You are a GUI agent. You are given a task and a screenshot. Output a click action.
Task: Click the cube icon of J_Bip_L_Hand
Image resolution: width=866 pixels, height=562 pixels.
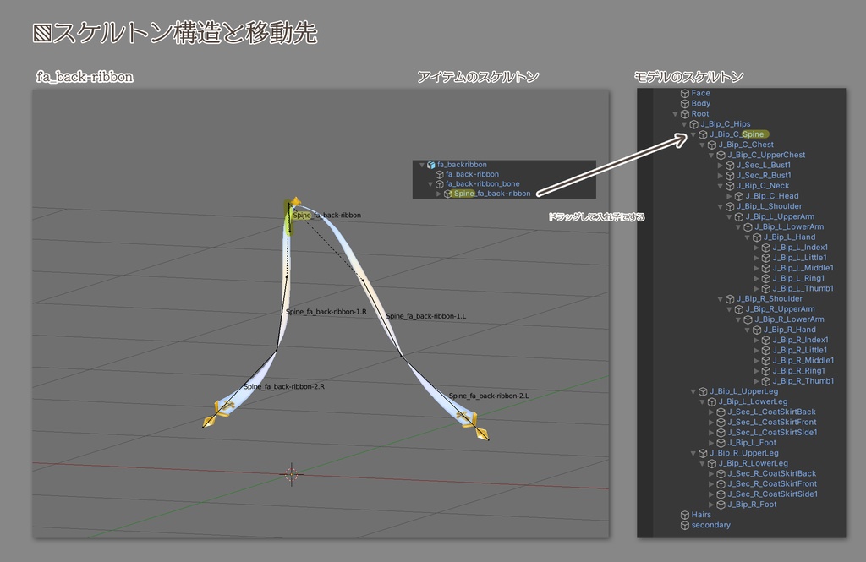pyautogui.click(x=757, y=237)
